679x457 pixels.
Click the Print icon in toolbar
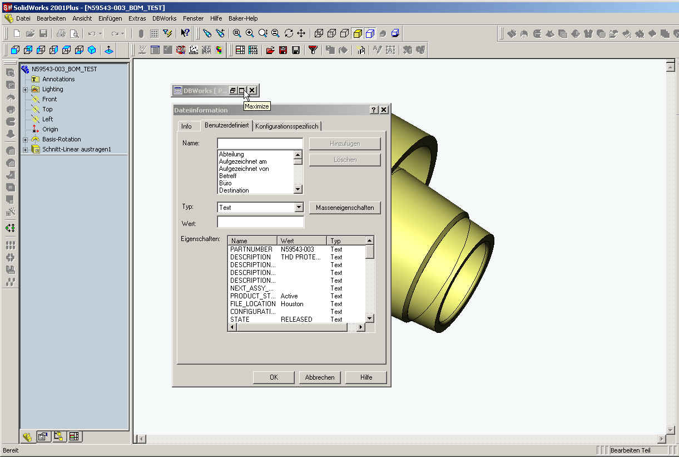click(61, 33)
